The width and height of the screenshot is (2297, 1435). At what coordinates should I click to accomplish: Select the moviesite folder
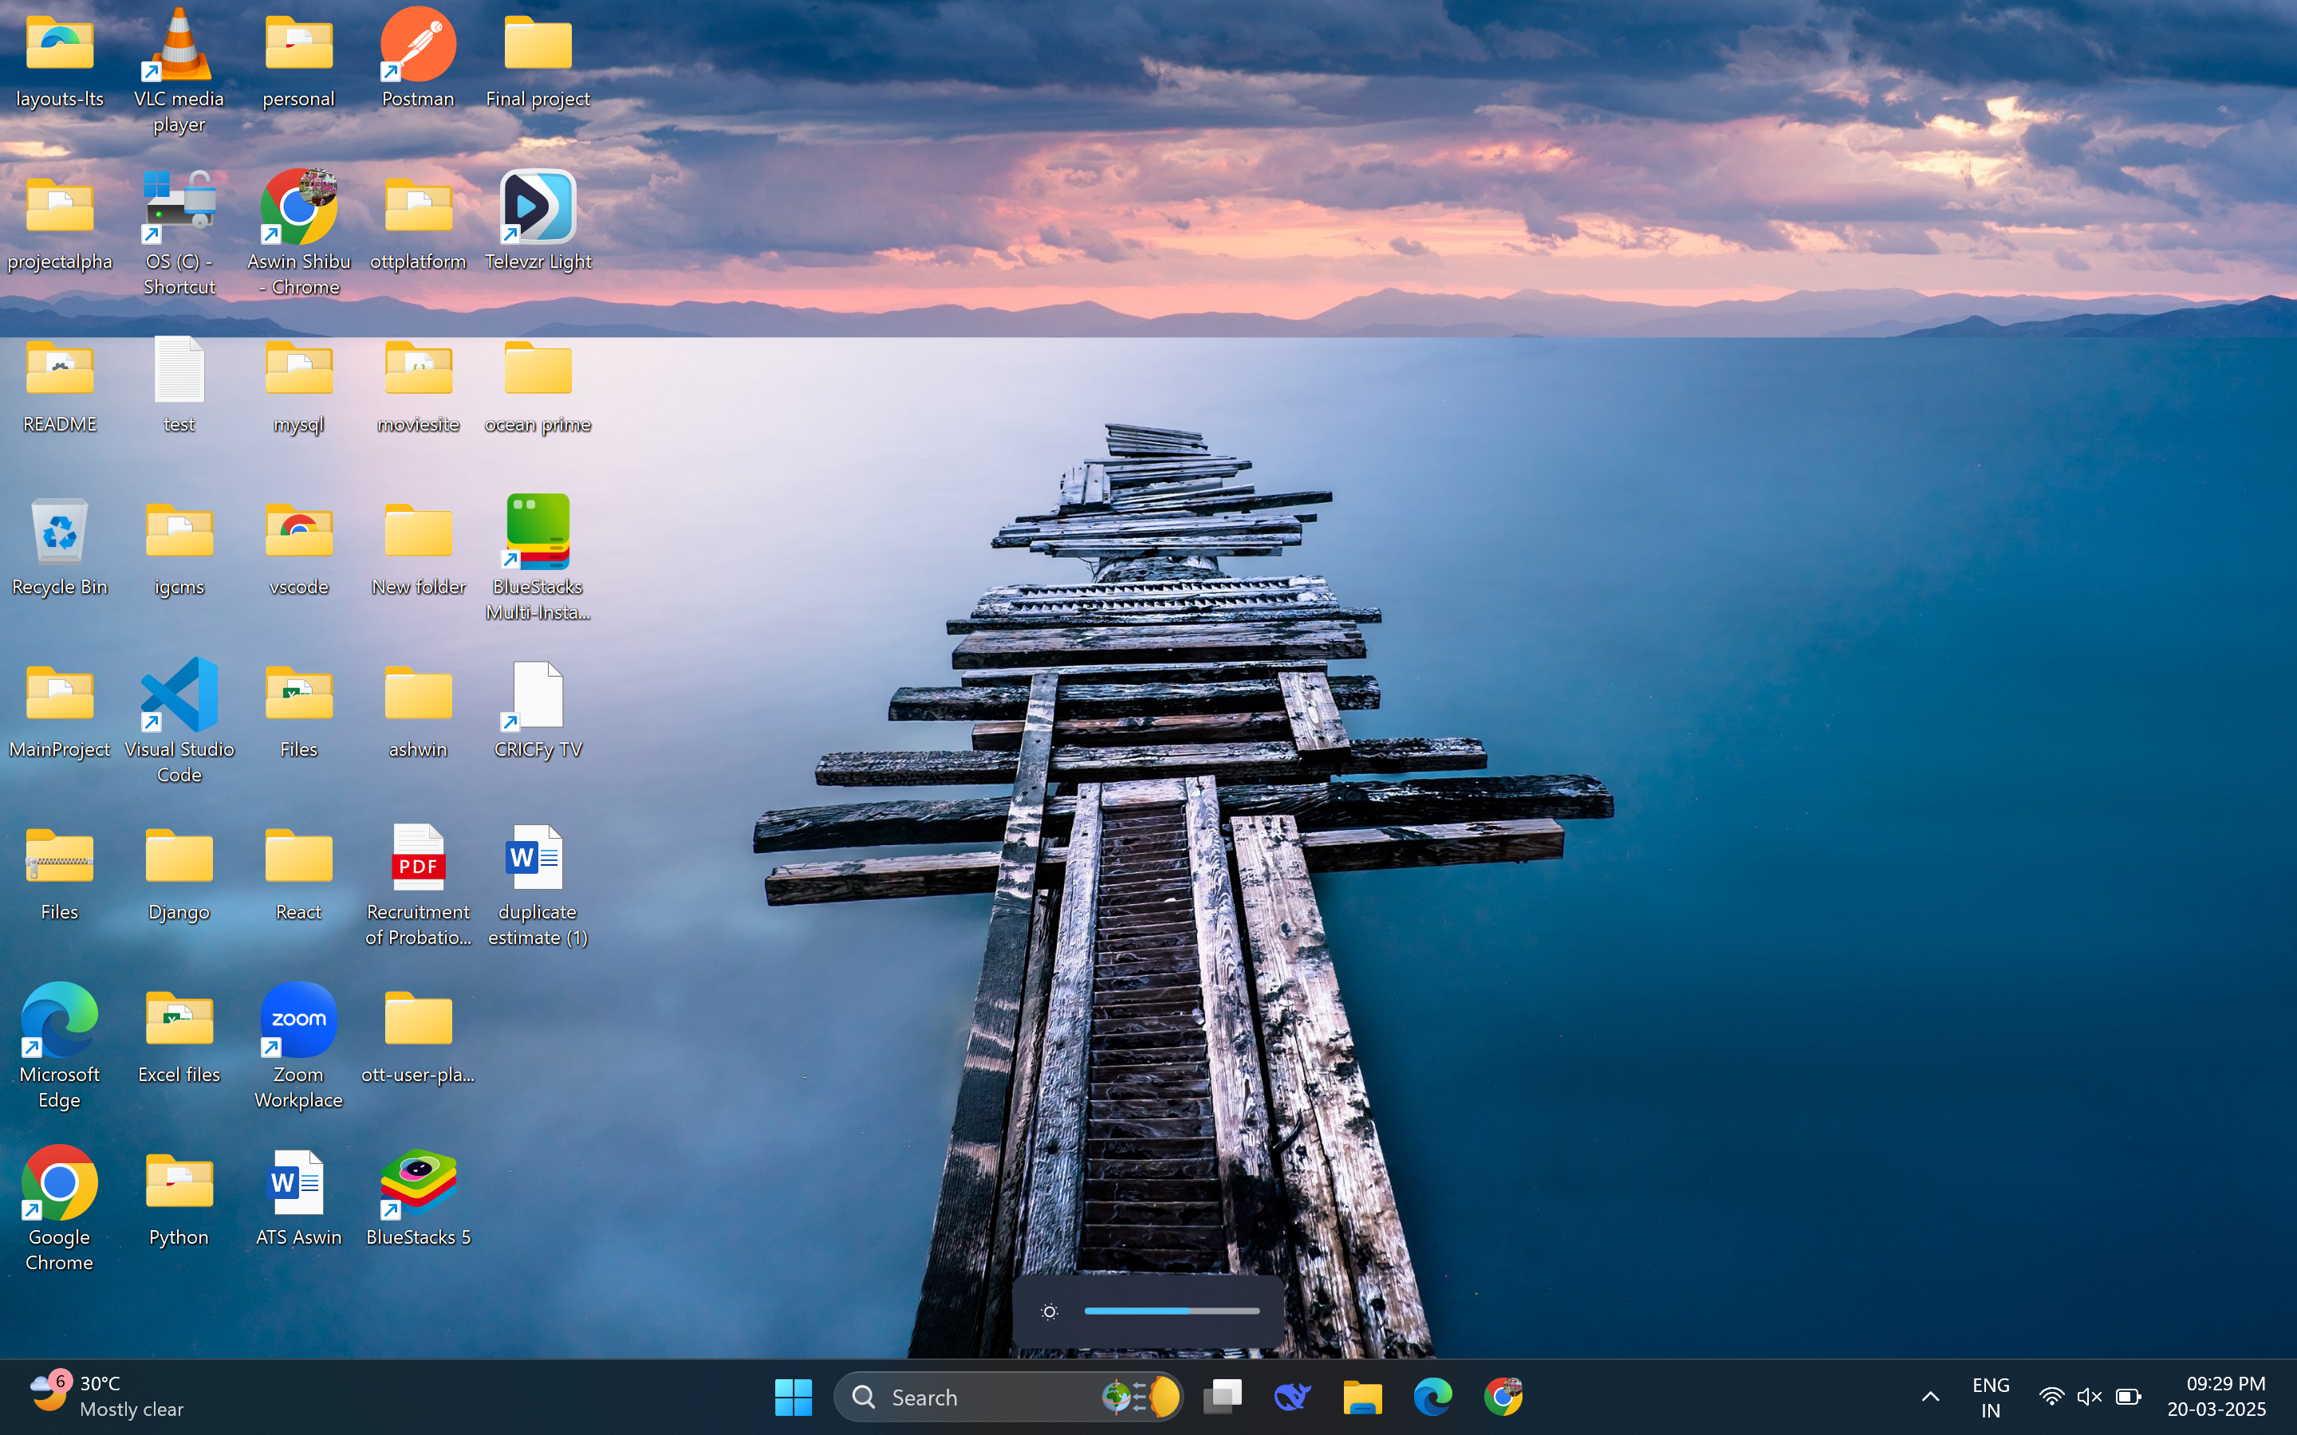click(419, 370)
